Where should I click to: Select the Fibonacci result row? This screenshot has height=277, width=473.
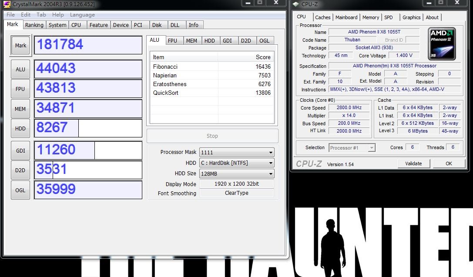[212, 67]
